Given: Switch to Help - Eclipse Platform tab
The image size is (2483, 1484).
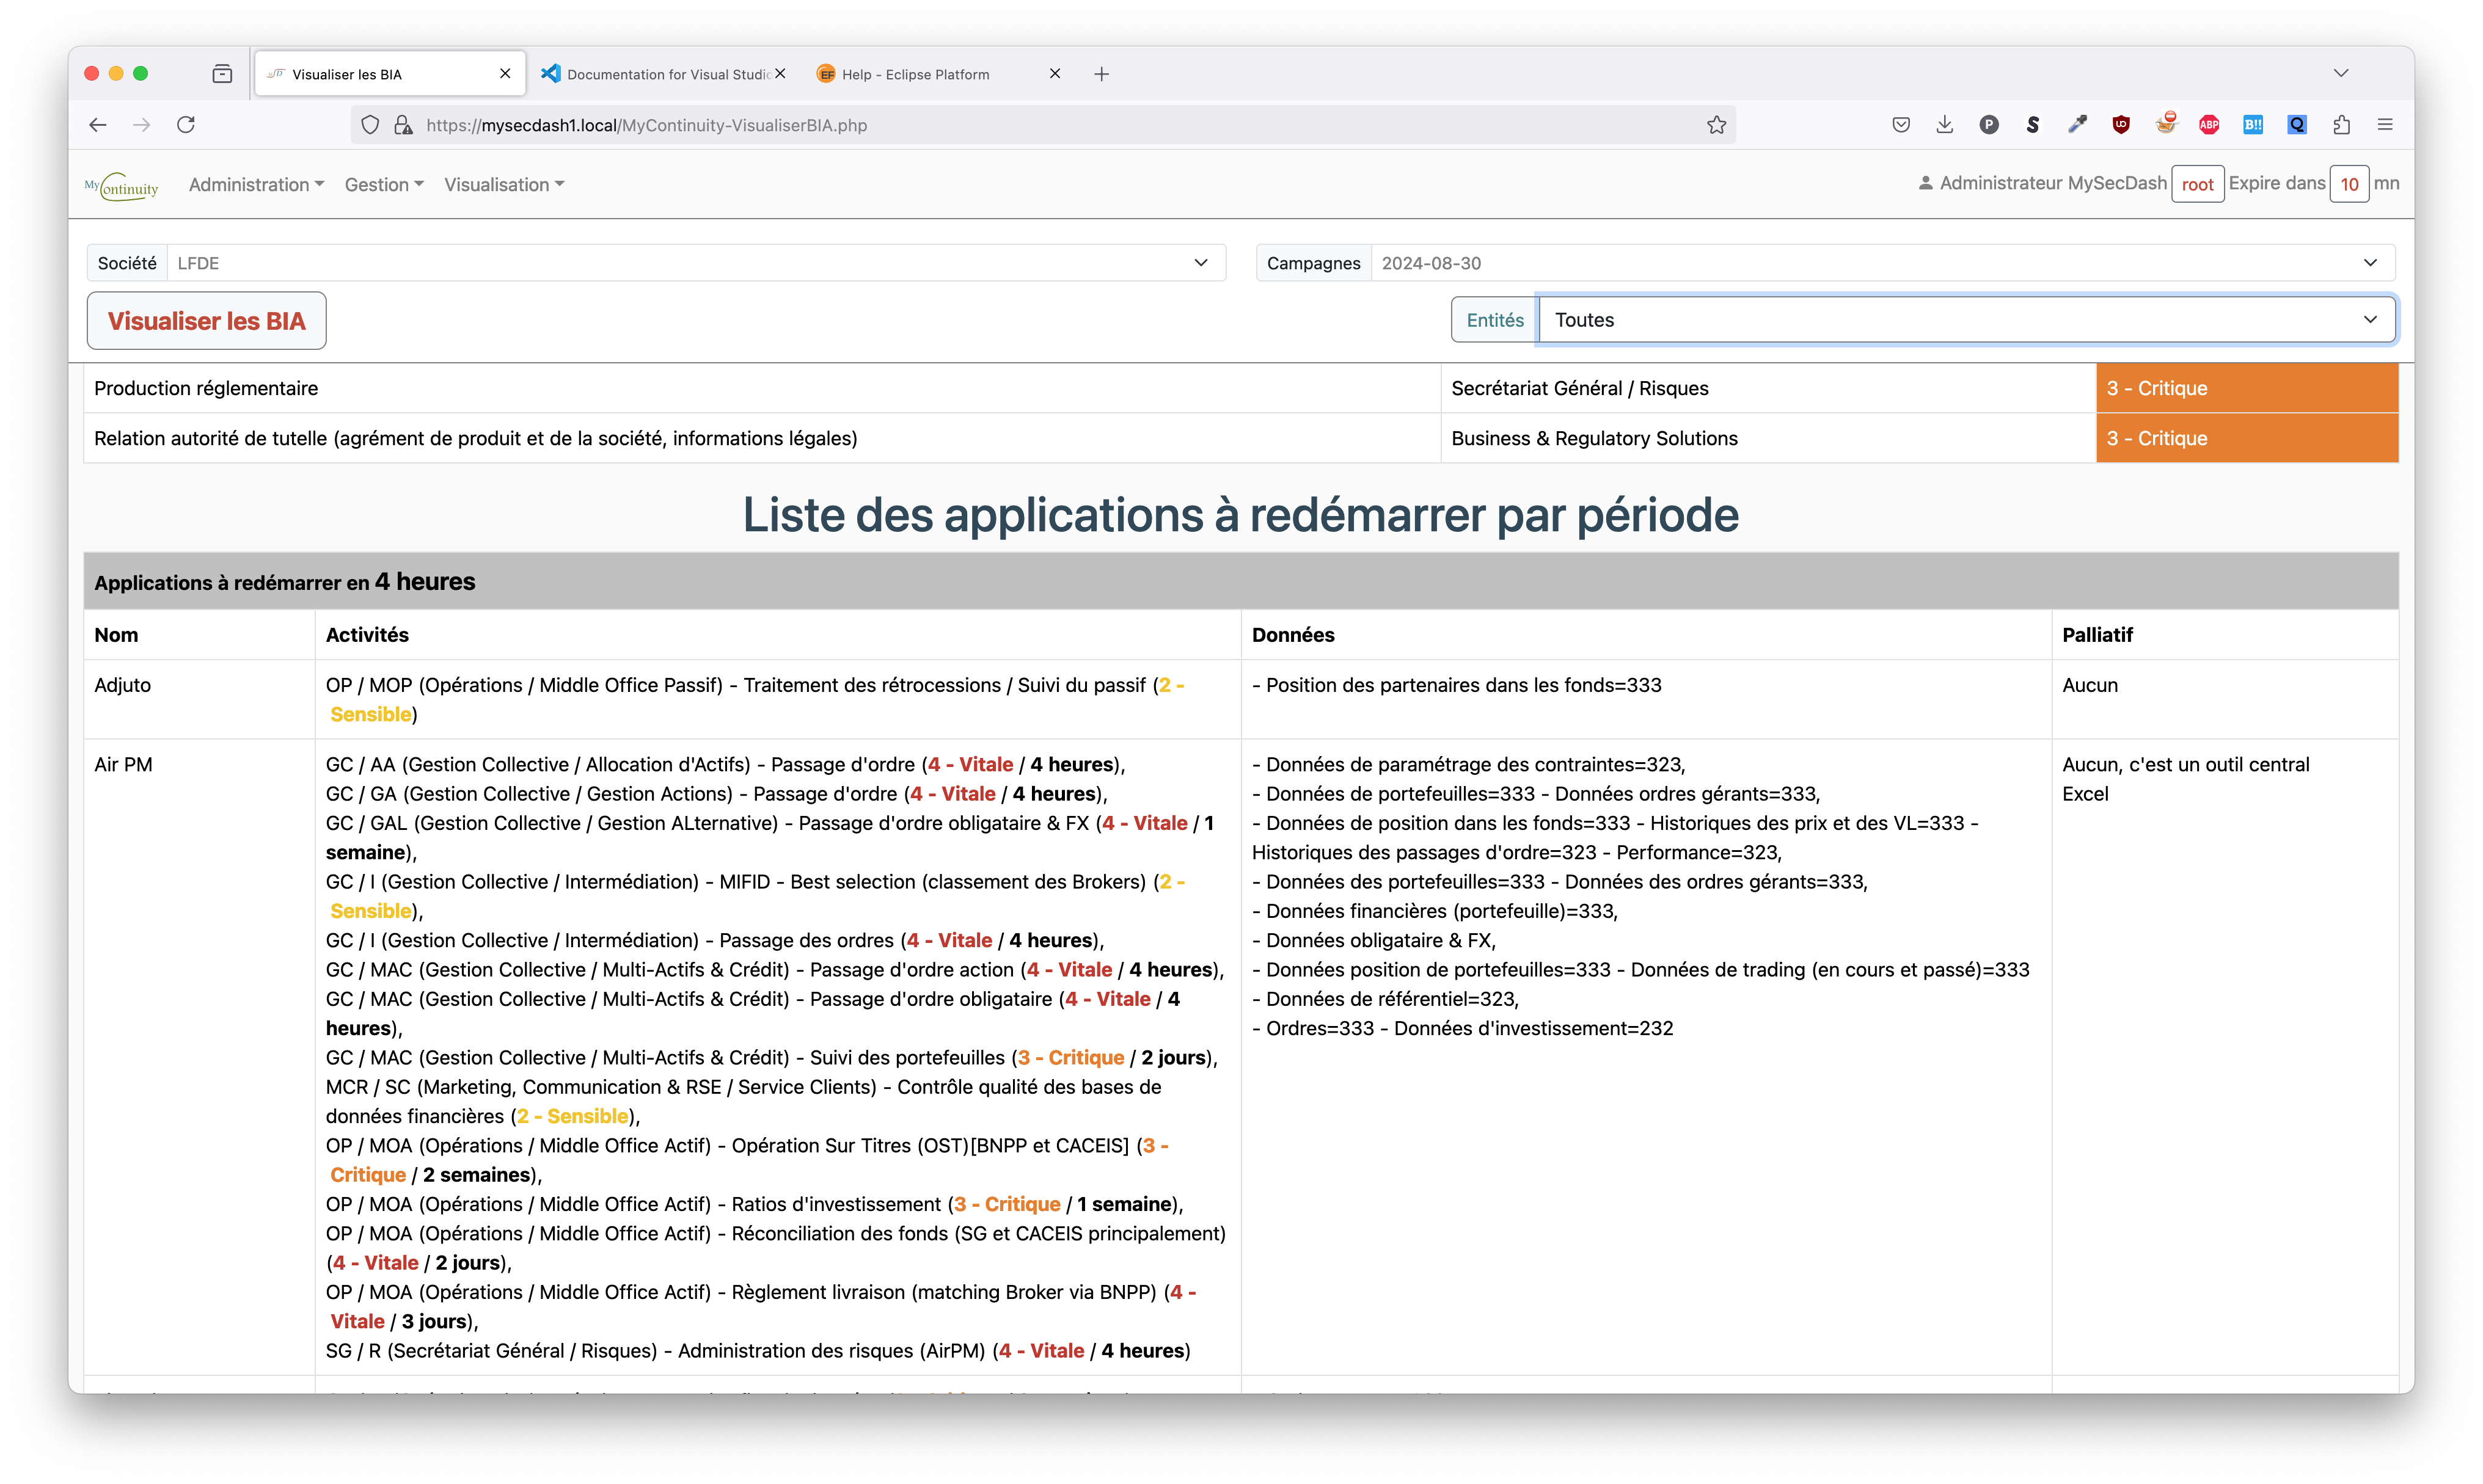Looking at the screenshot, I should [940, 74].
